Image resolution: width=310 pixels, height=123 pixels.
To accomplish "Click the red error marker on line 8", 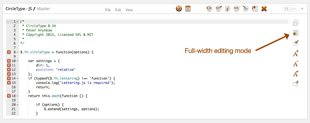I will point(9,52).
